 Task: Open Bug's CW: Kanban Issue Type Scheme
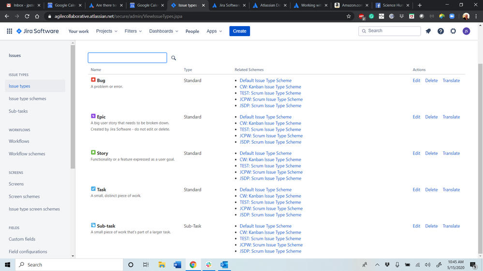270,87
